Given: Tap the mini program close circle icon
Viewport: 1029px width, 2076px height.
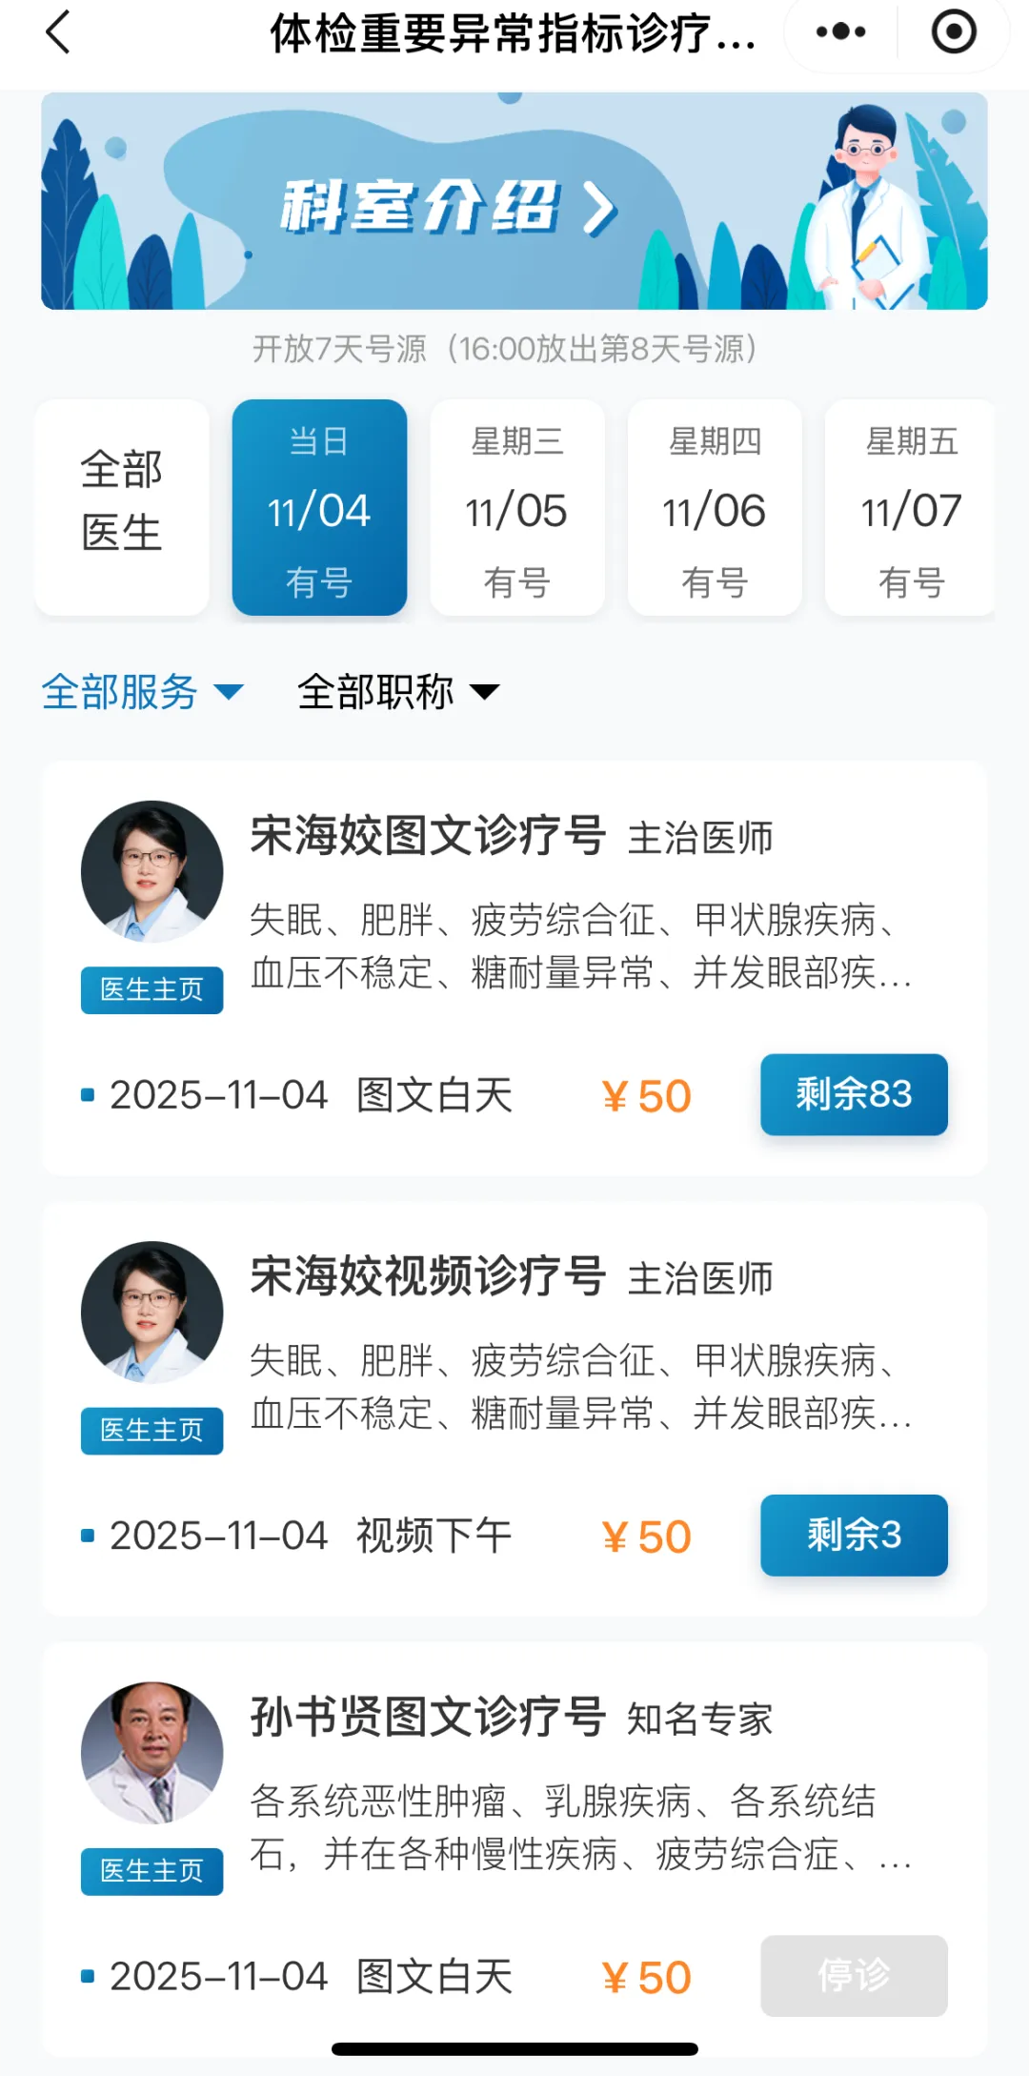Looking at the screenshot, I should (x=953, y=32).
